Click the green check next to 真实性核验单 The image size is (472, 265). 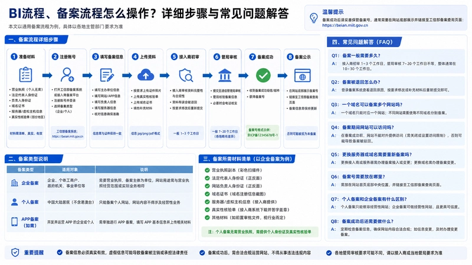point(207,210)
